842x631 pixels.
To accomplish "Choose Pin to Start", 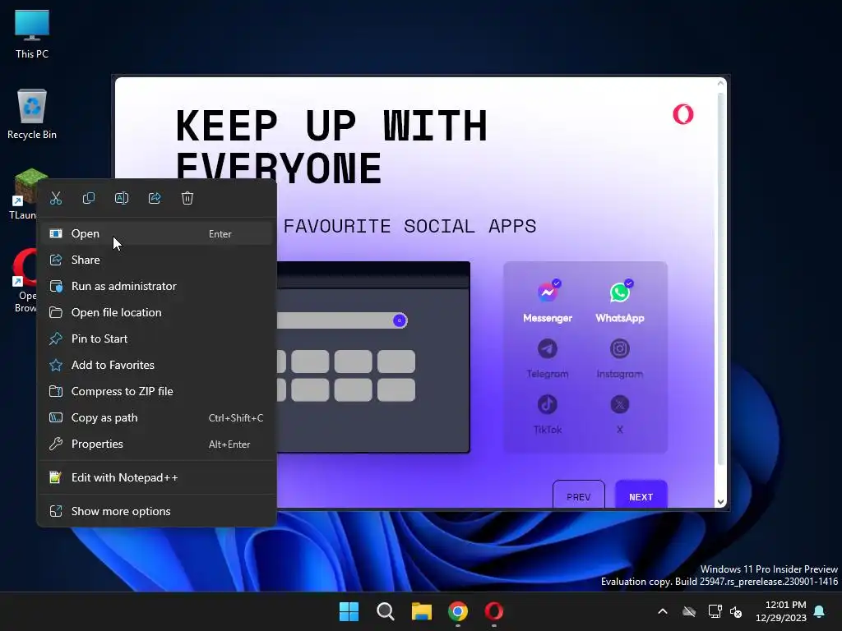I will (156, 339).
